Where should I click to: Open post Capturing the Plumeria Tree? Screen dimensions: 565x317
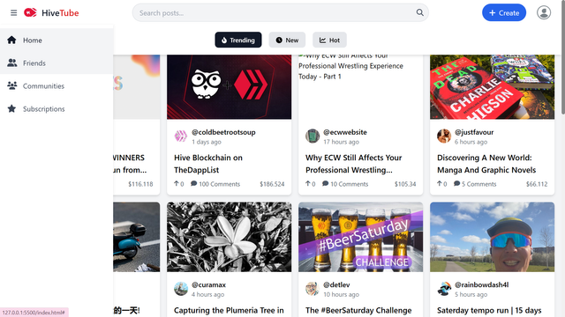pyautogui.click(x=229, y=310)
